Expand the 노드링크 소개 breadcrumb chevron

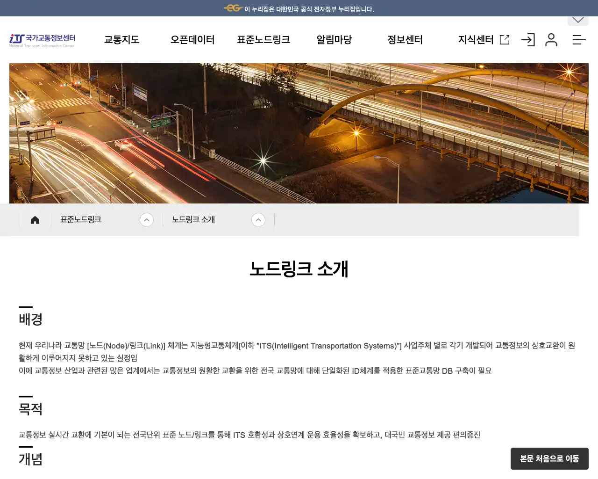click(258, 219)
